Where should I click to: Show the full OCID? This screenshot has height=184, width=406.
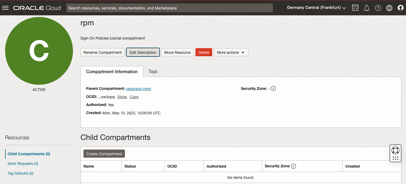pos(122,97)
